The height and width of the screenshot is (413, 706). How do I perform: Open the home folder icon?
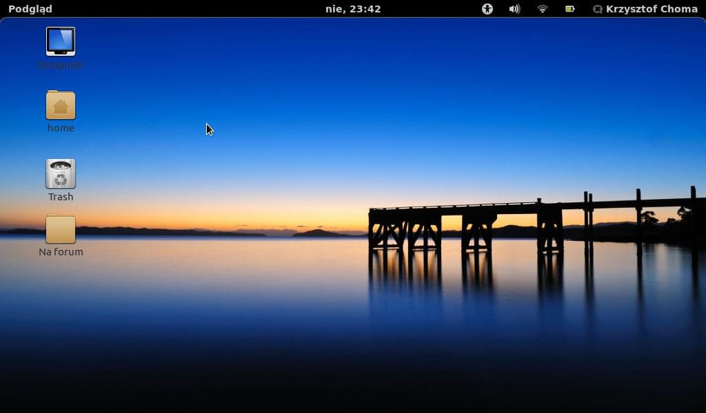tap(61, 105)
